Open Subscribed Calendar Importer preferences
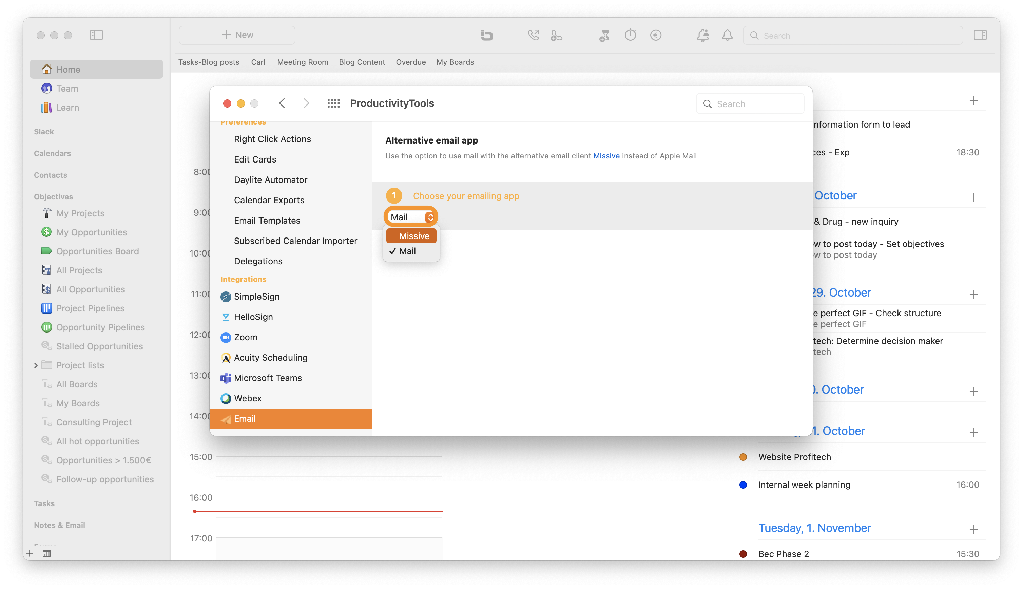 point(290,241)
